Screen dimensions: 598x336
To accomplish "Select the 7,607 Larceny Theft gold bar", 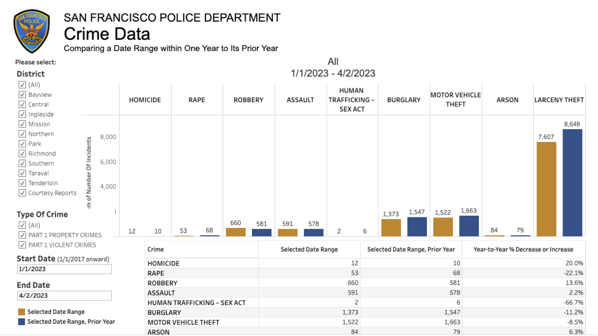I will (x=546, y=189).
